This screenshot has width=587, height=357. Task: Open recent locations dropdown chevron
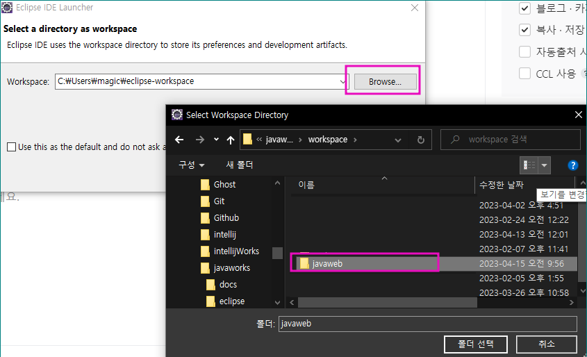216,139
